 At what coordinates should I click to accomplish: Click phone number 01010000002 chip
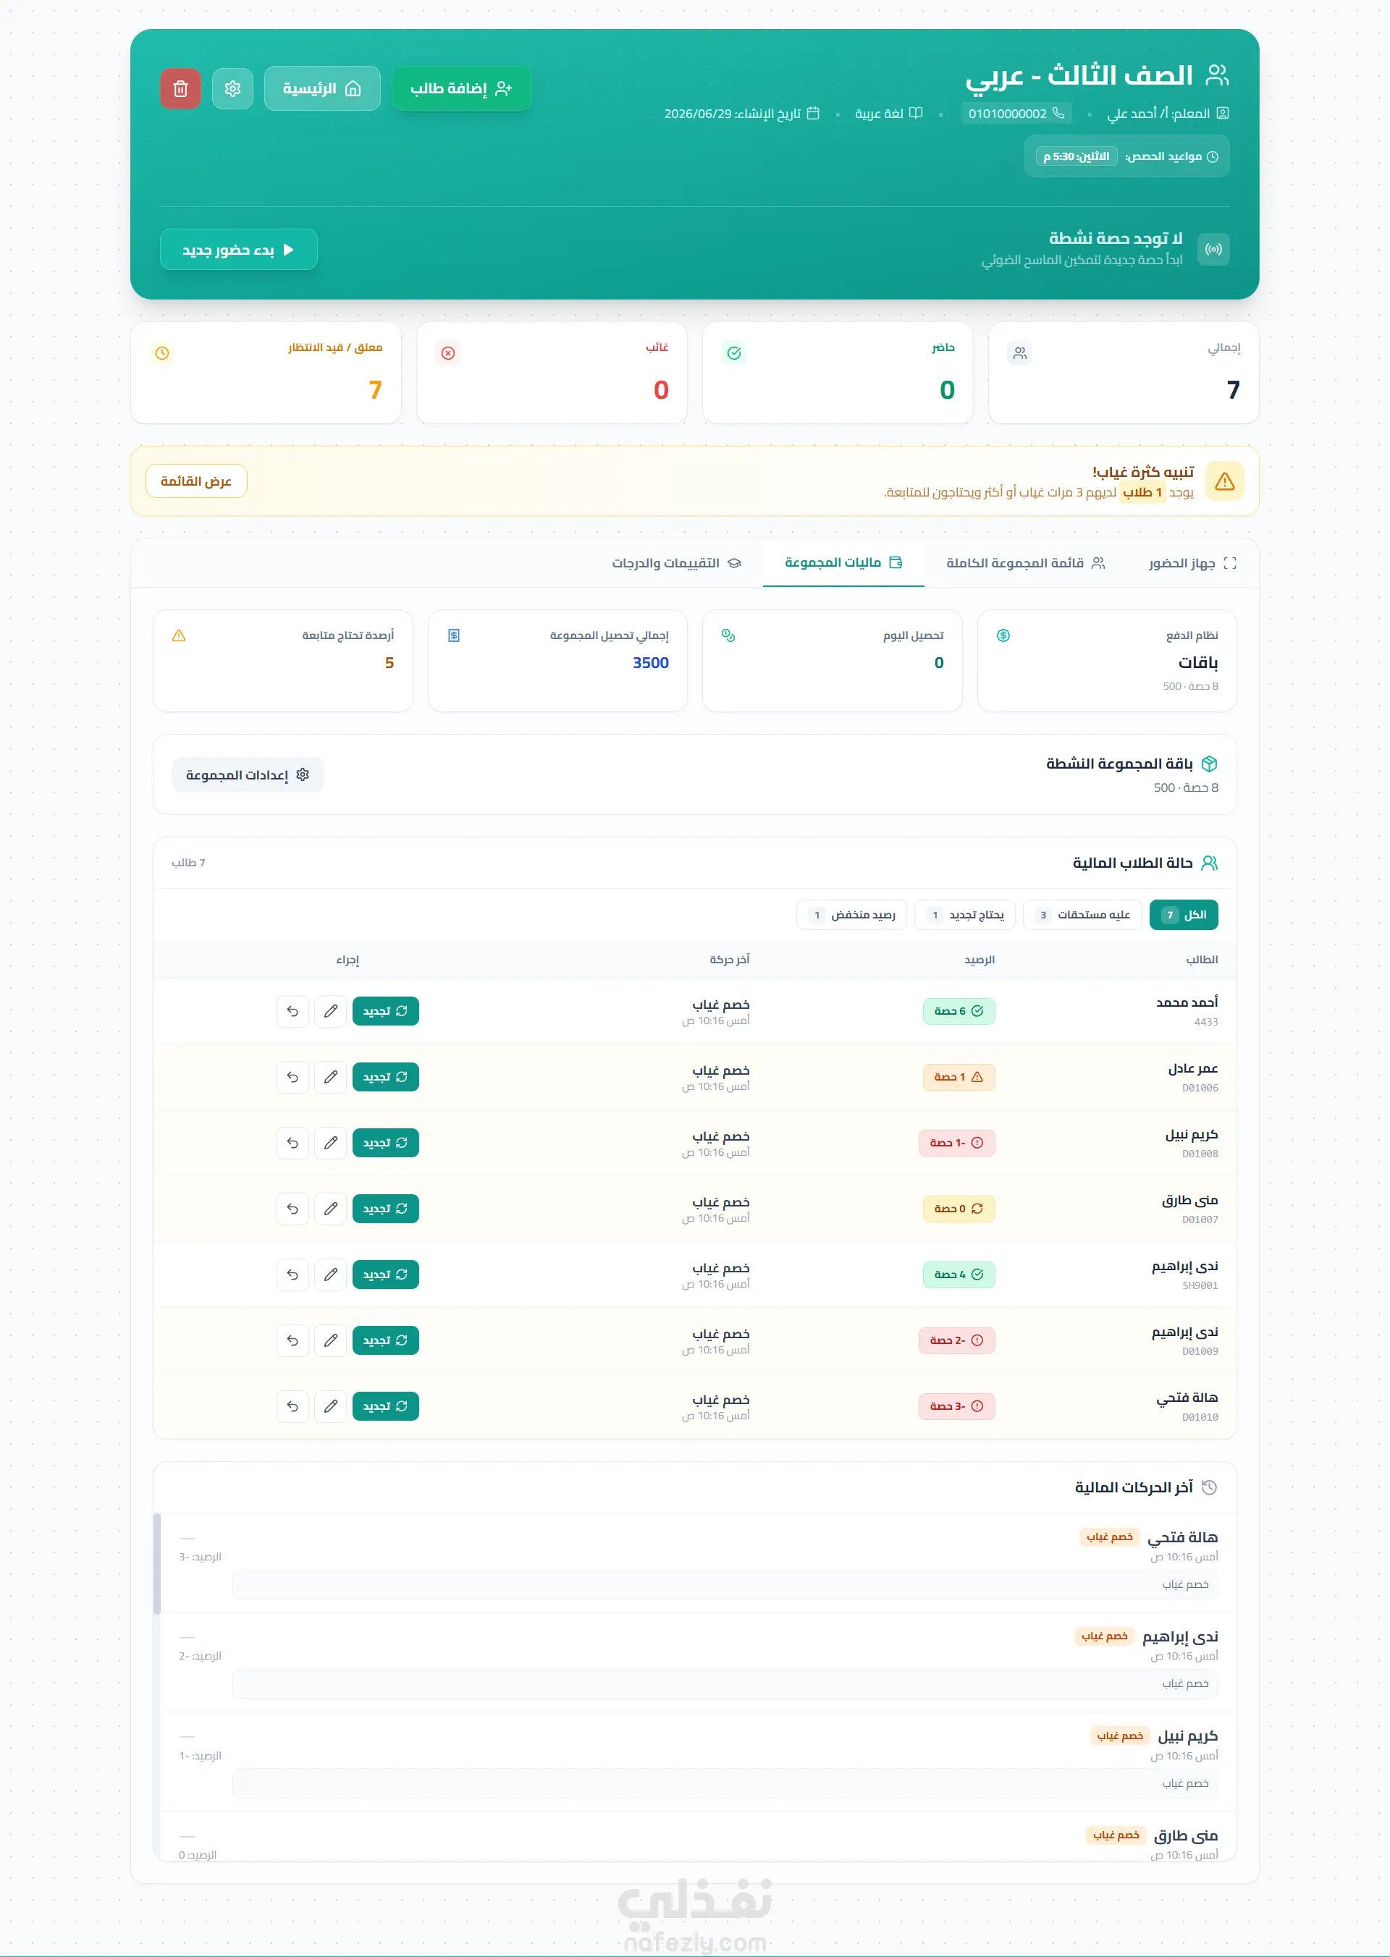coord(1016,114)
